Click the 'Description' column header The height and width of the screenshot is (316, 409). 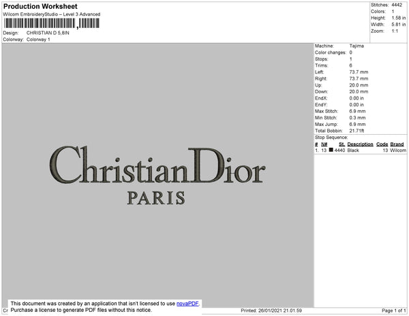pyautogui.click(x=360, y=144)
